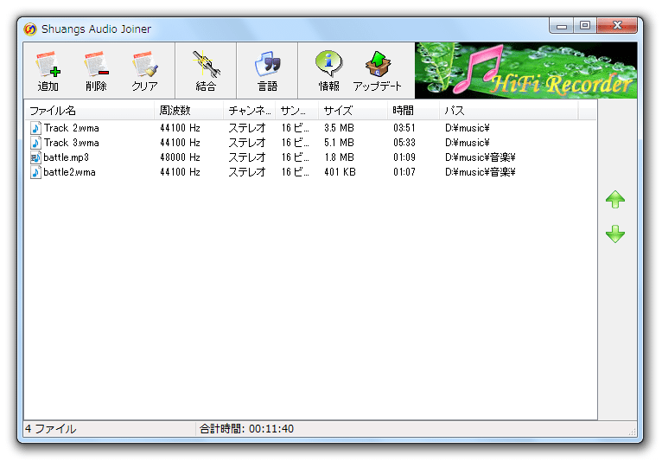This screenshot has width=662, height=461.
Task: Sort by the パス column header
Action: coord(509,111)
